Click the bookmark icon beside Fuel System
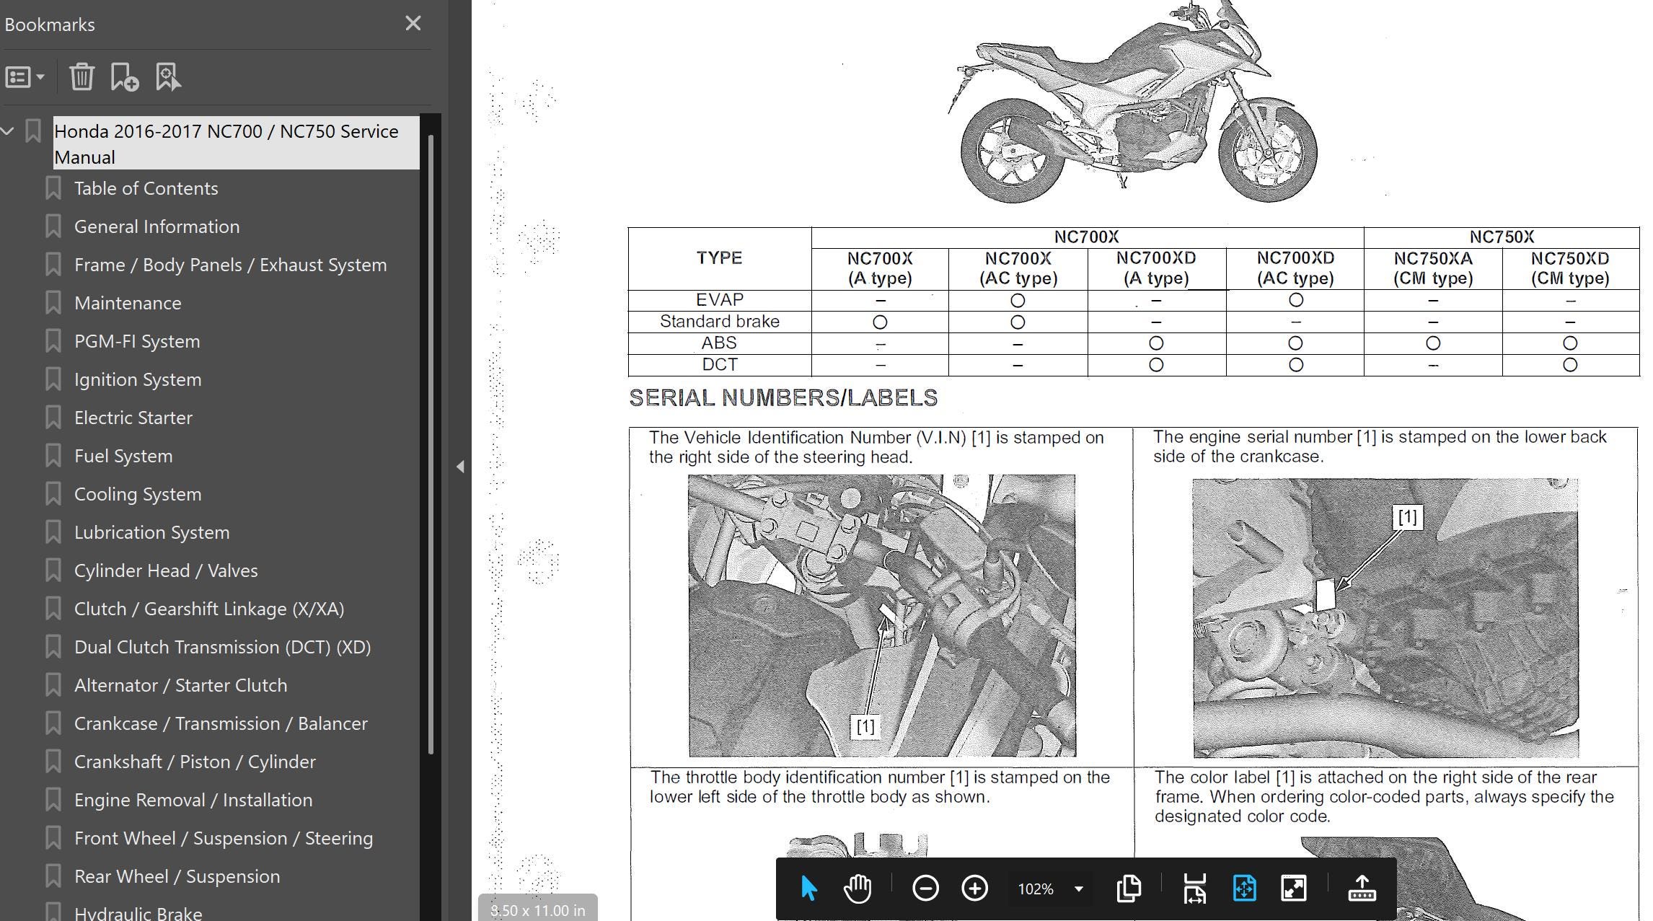Viewport: 1653px width, 921px height. click(53, 456)
